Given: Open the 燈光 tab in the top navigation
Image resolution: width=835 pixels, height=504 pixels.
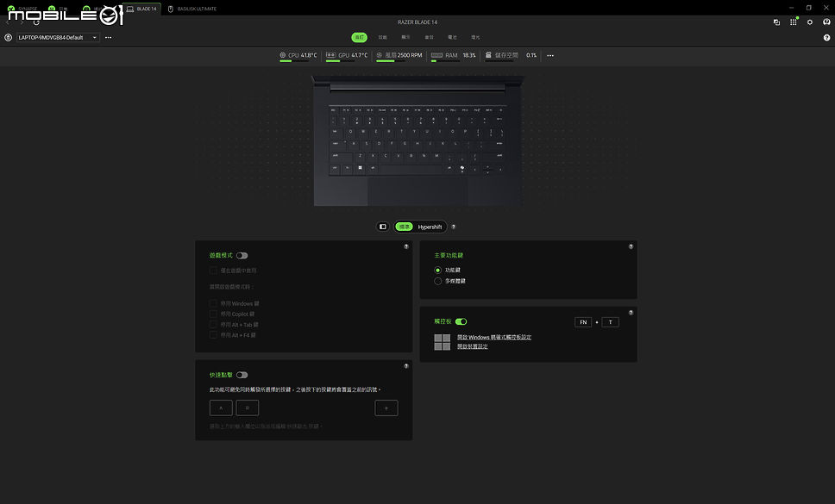Looking at the screenshot, I should click(475, 37).
